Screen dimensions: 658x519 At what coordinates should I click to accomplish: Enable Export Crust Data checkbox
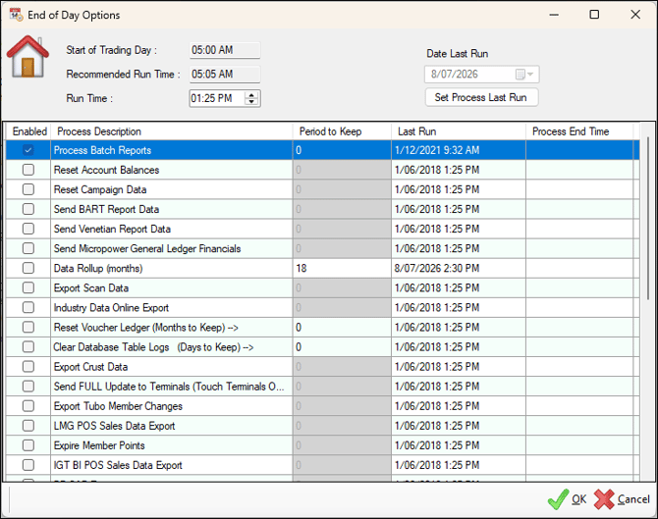pos(28,367)
